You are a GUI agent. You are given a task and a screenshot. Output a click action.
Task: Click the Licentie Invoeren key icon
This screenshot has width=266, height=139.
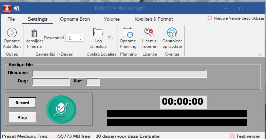click(149, 33)
